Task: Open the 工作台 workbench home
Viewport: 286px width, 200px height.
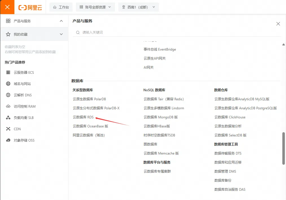Action: point(61,7)
